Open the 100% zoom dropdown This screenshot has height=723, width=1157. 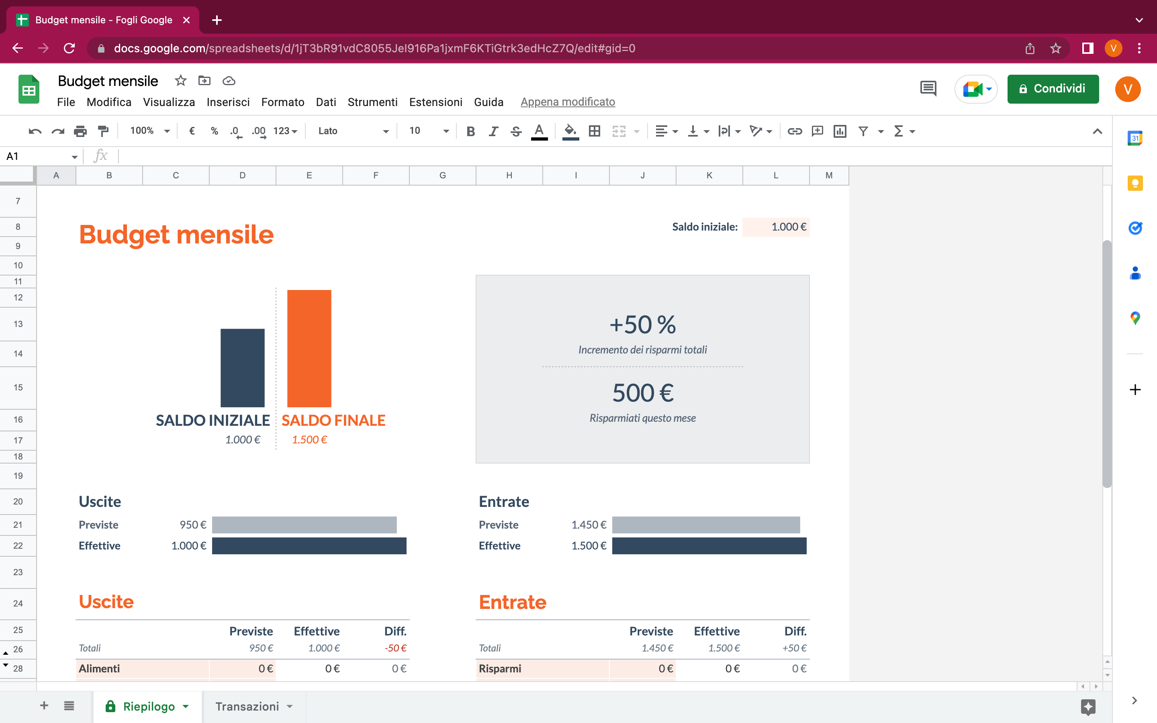click(149, 131)
